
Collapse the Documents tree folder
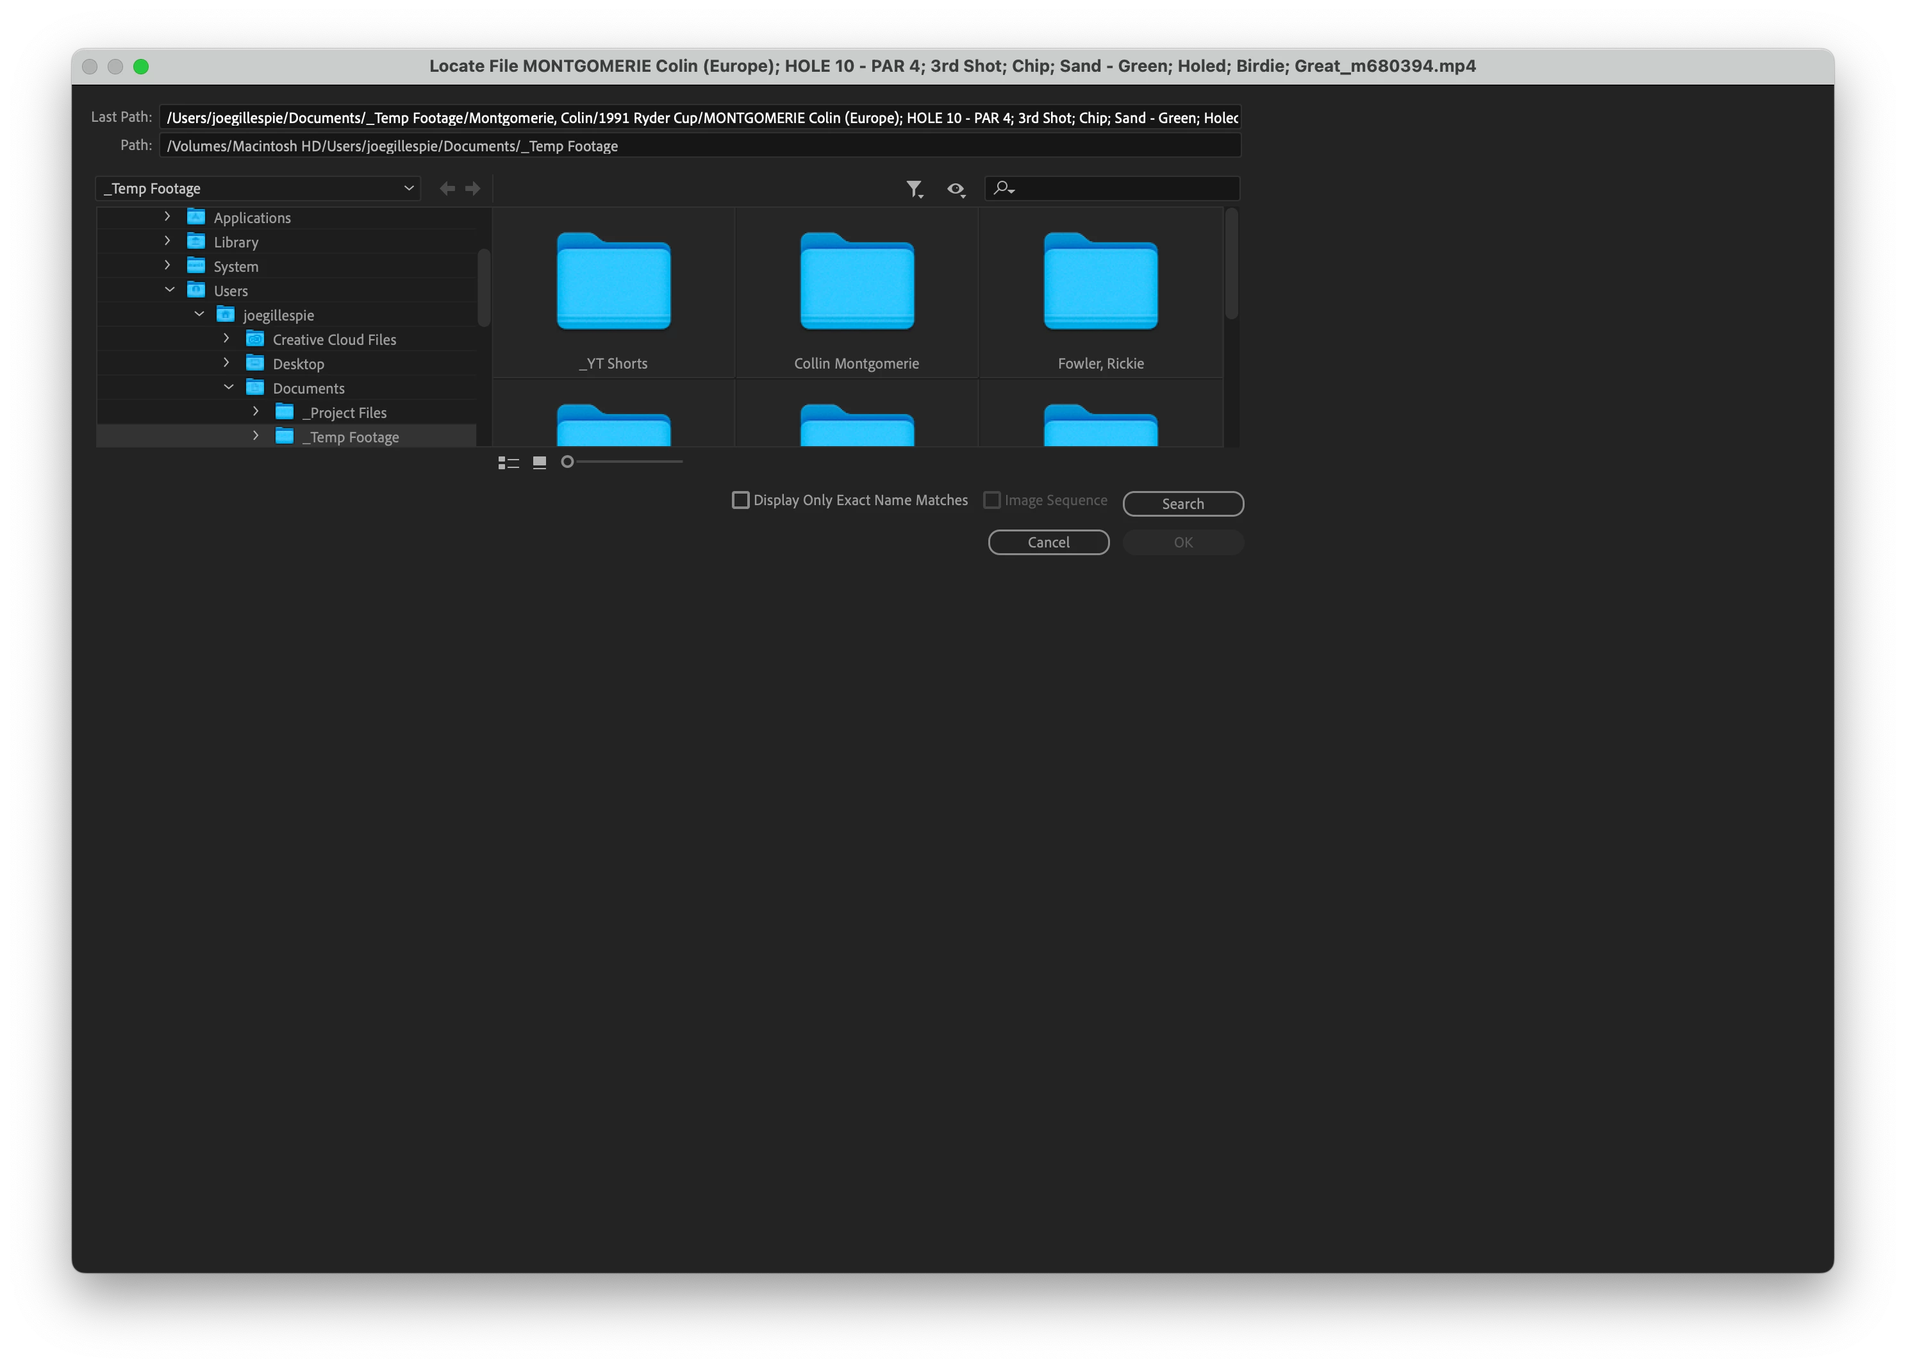[x=229, y=388]
